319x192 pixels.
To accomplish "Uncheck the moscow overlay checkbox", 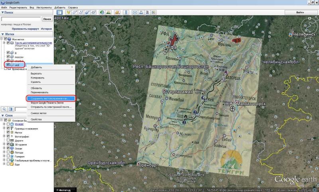I will coord(8,57).
